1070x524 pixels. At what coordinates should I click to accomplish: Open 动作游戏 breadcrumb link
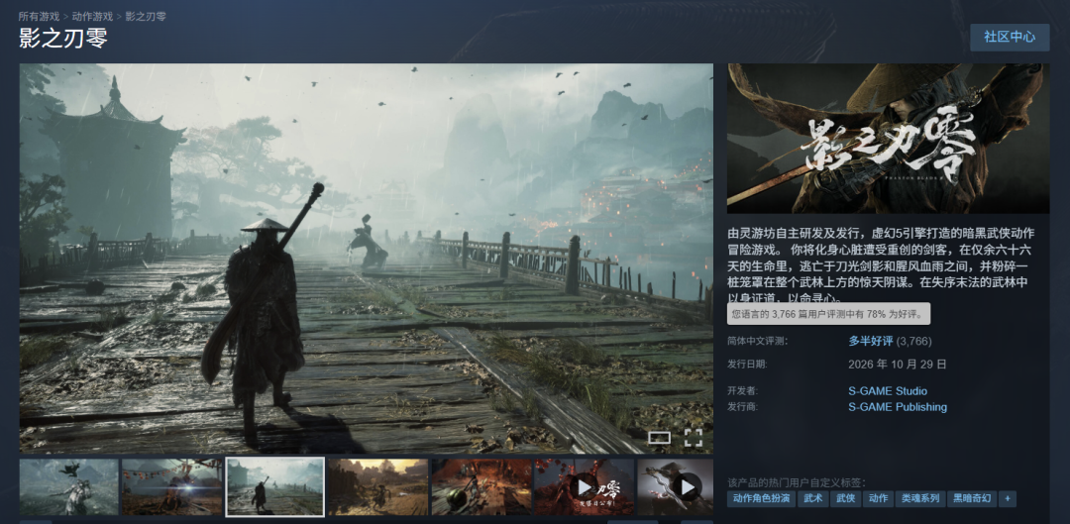tap(92, 16)
